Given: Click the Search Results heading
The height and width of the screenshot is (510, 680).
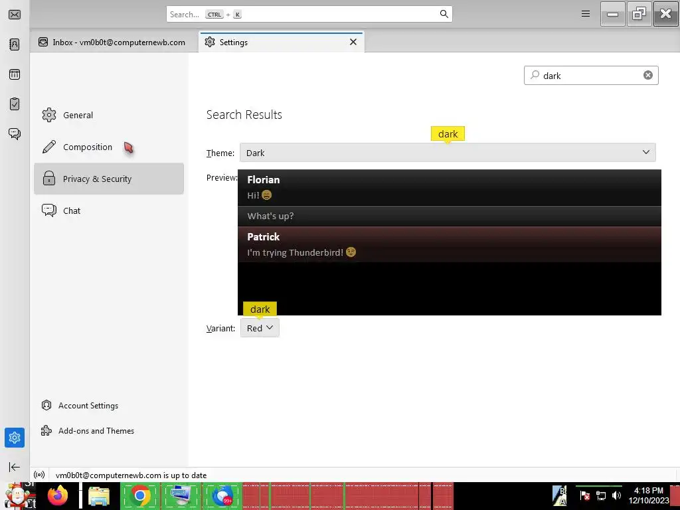Looking at the screenshot, I should pos(244,114).
